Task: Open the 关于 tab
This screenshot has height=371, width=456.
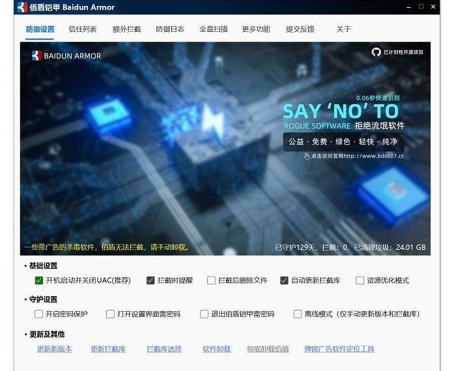Action: click(343, 29)
